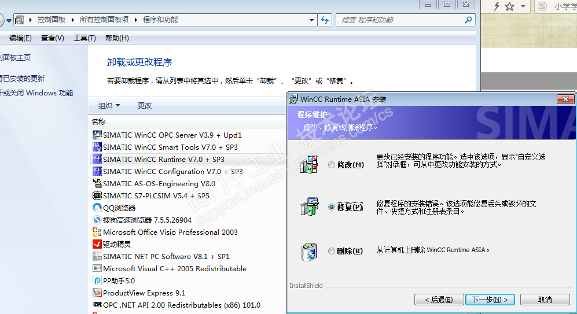Open 控制面板主页 link in sidebar
The height and width of the screenshot is (314, 577).
click(15, 57)
